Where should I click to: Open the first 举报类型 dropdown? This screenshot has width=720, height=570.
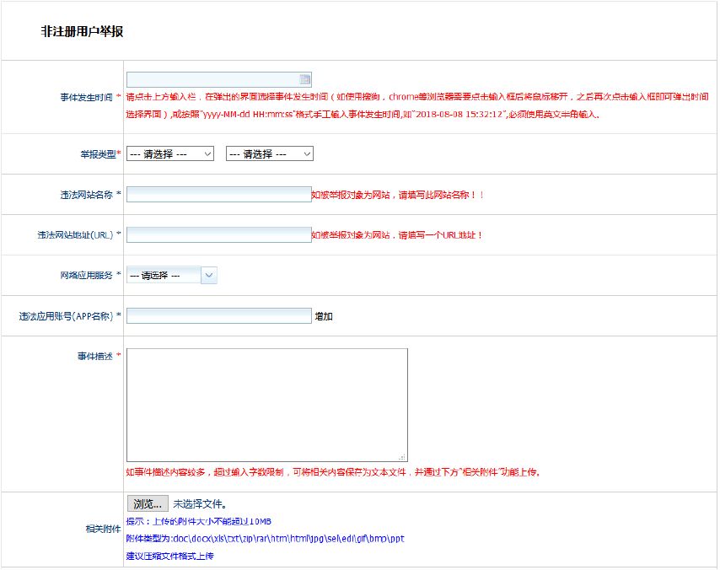170,153
